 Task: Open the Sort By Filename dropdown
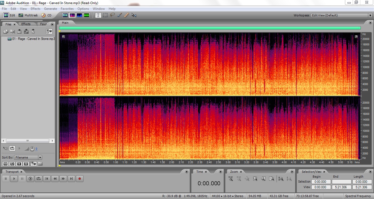point(28,157)
